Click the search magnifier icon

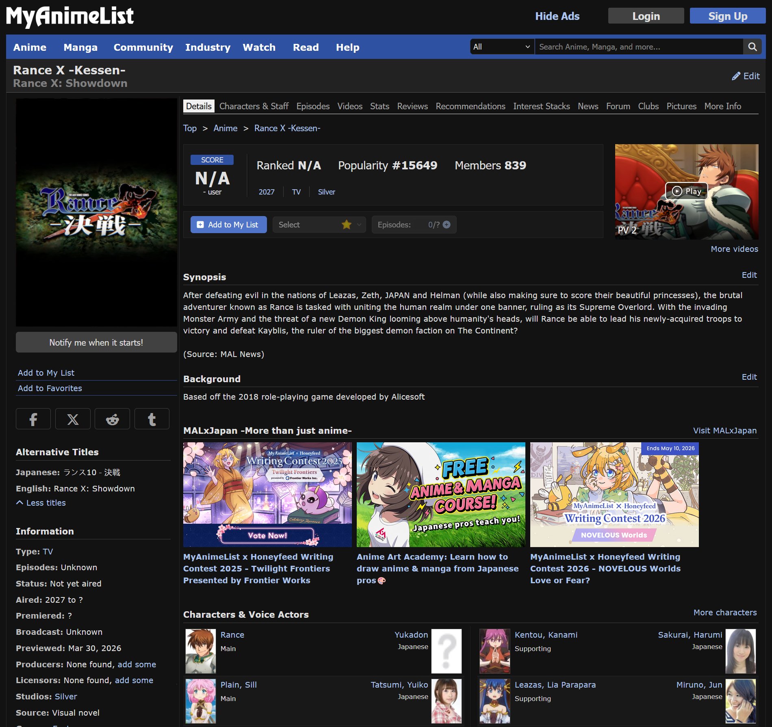coord(752,47)
